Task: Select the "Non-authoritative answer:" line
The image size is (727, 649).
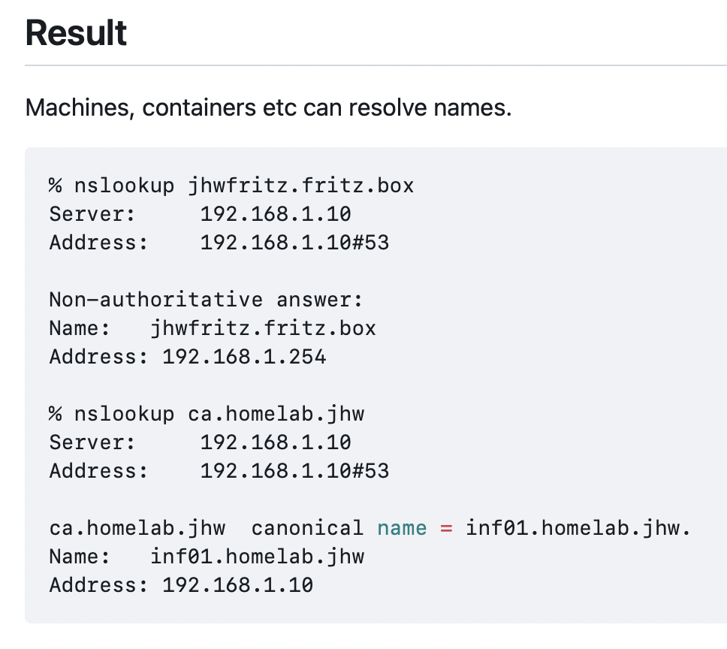Action: coord(206,300)
